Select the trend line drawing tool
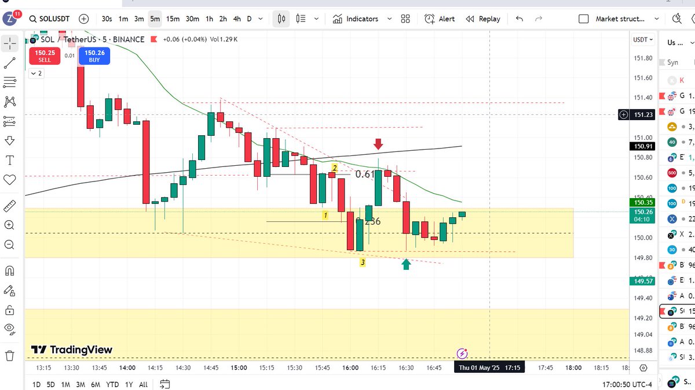Viewport: 695px width, 390px height. pyautogui.click(x=10, y=62)
